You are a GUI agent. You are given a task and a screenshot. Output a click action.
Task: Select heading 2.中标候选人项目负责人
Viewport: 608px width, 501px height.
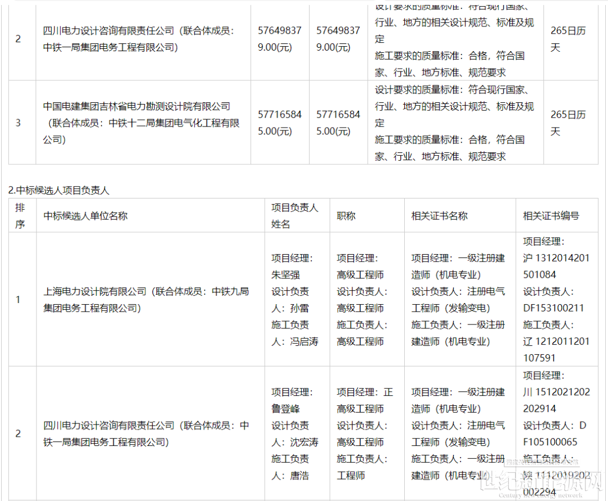[59, 190]
